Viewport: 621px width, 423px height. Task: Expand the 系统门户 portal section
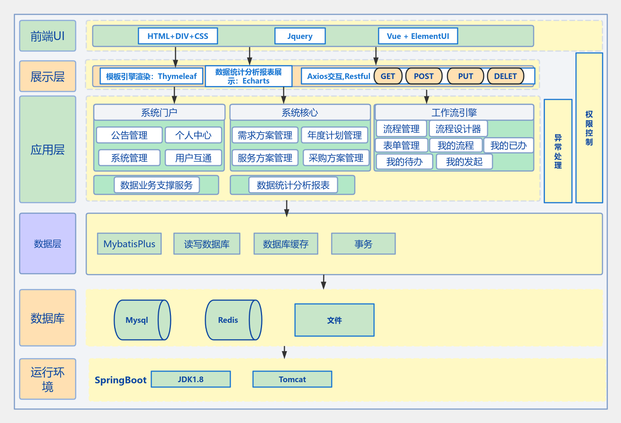tap(160, 112)
